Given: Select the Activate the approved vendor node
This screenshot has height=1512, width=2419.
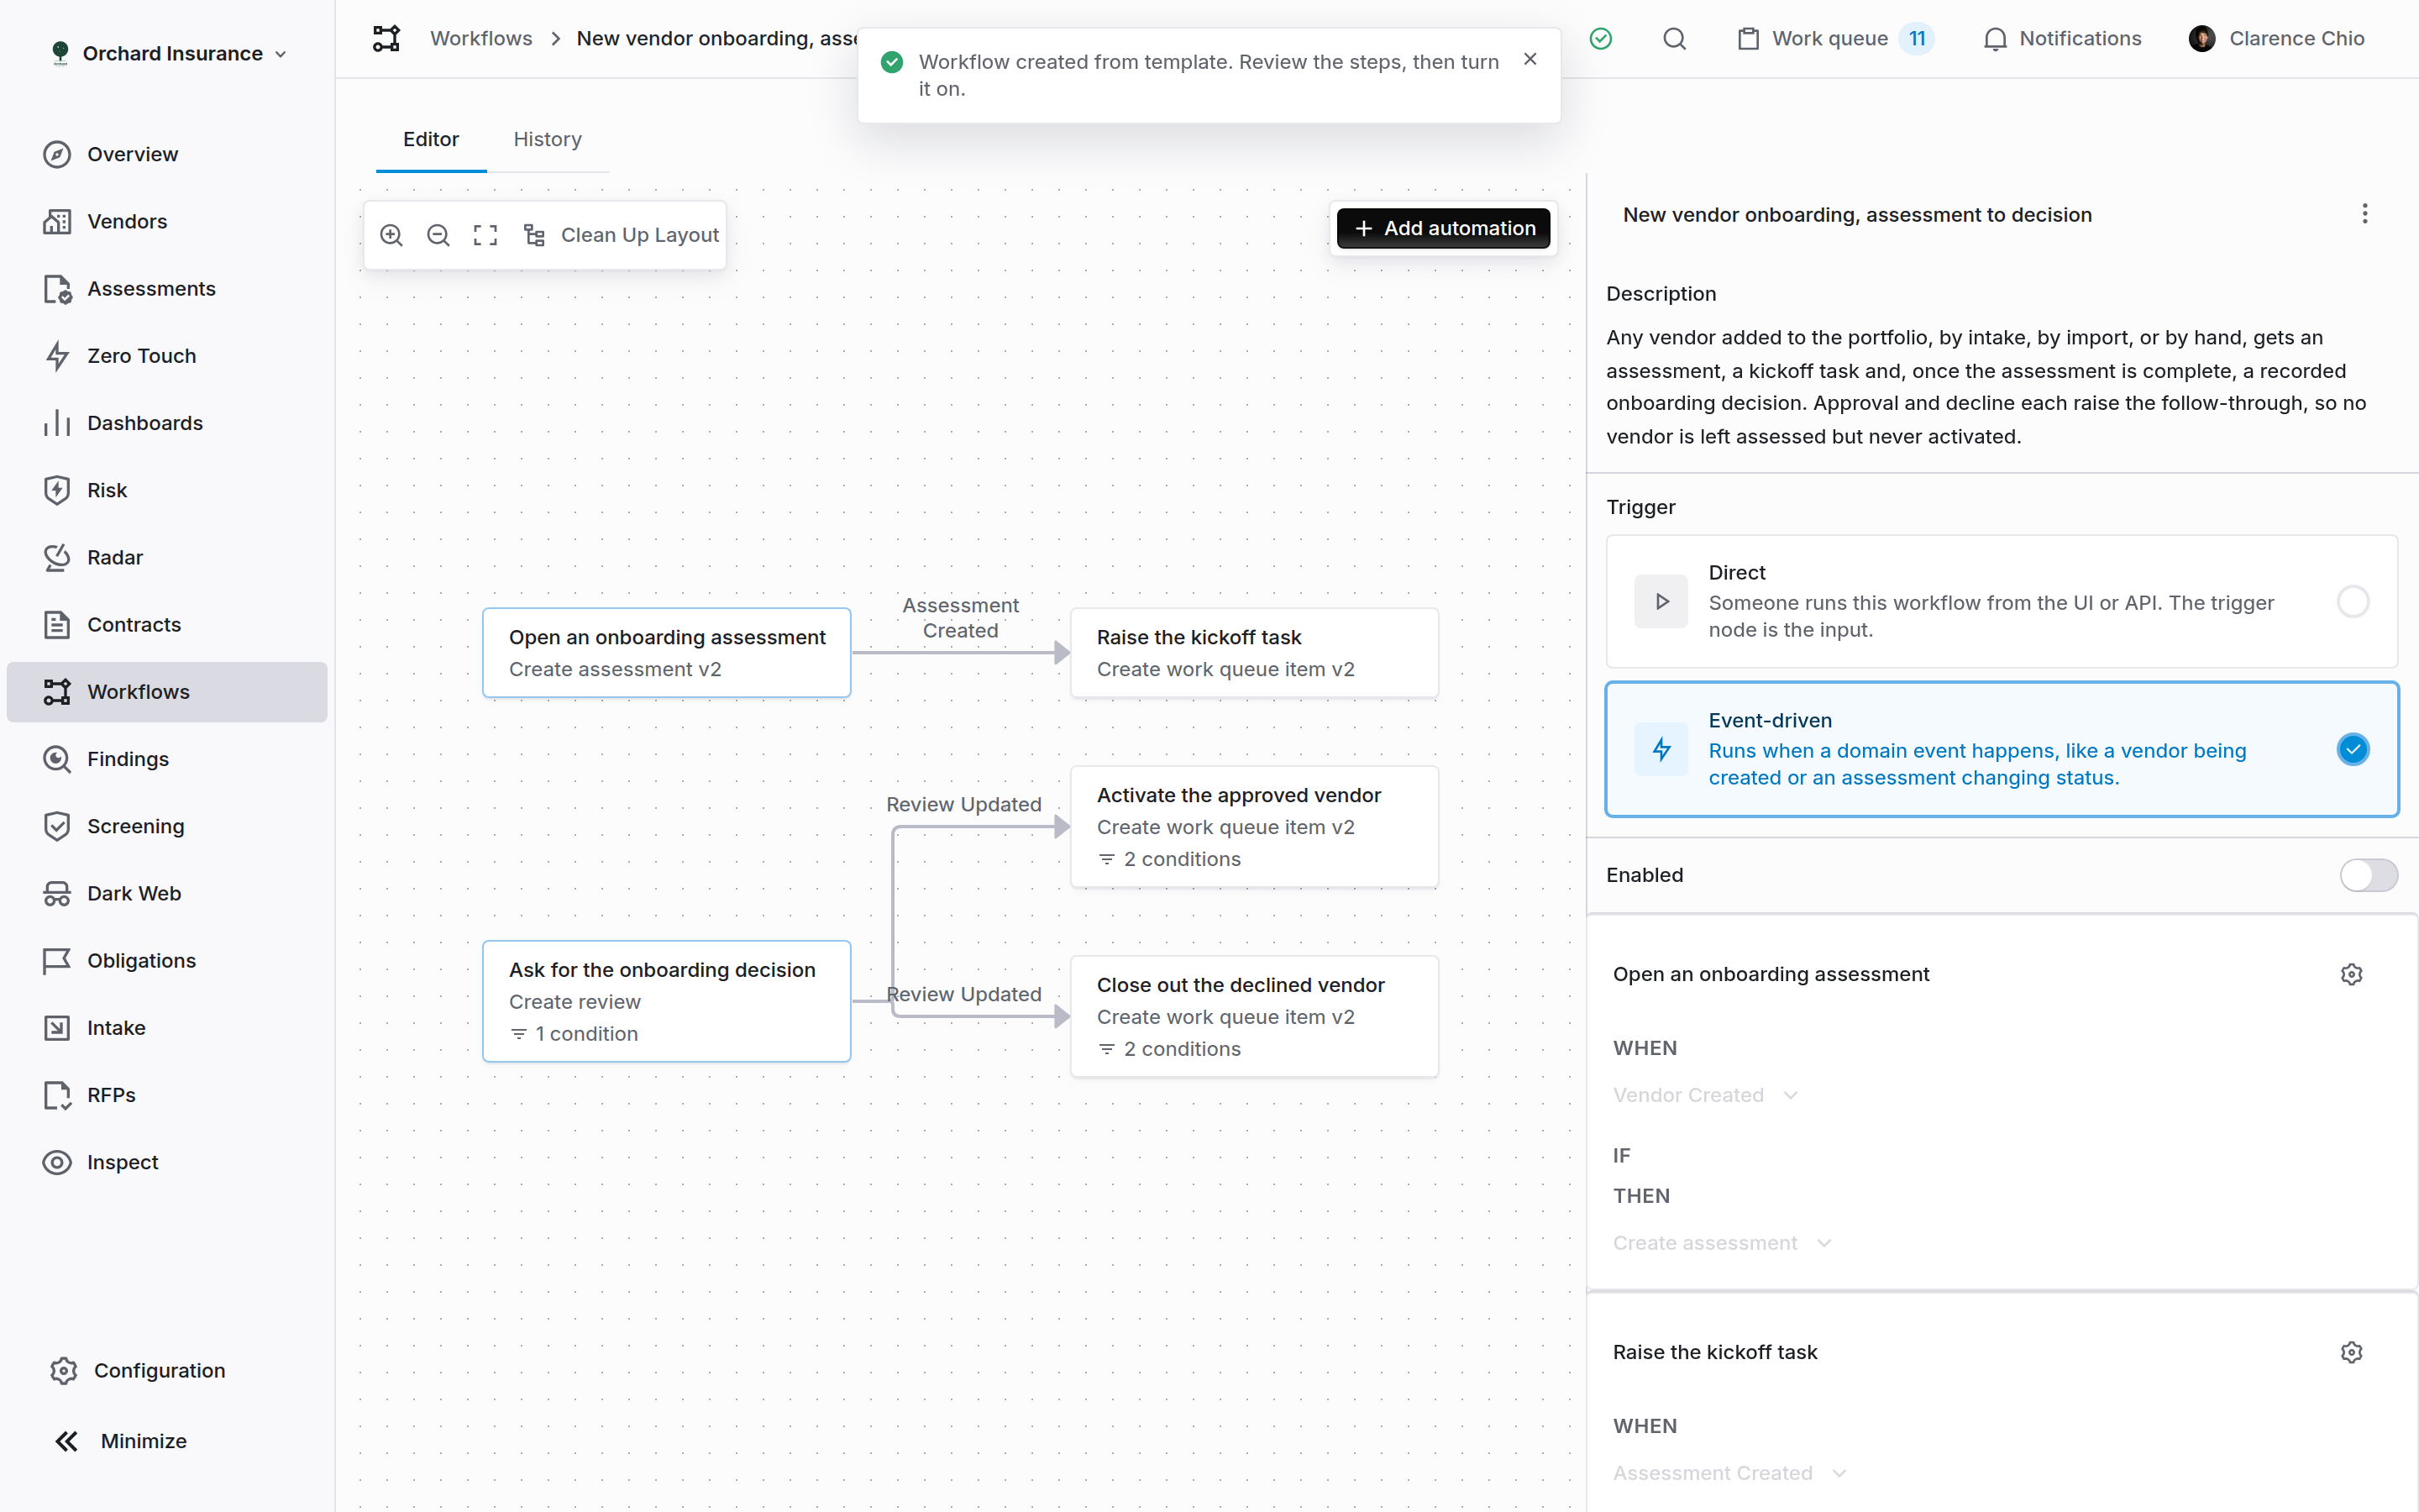Looking at the screenshot, I should coord(1253,827).
